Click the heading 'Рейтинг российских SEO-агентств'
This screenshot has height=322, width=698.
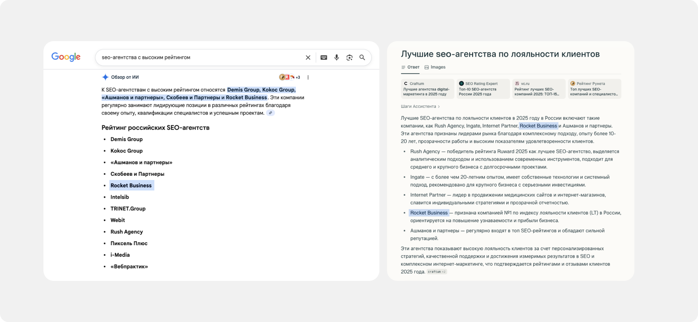point(155,128)
